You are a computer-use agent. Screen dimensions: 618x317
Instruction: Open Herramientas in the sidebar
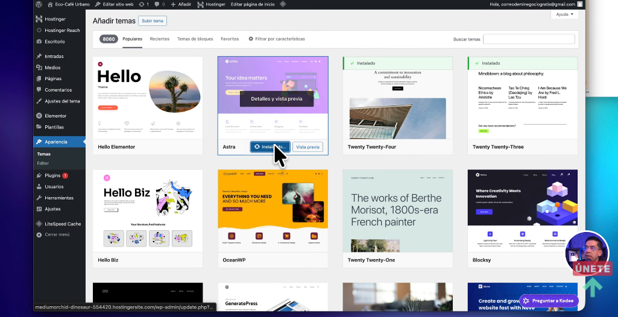59,198
